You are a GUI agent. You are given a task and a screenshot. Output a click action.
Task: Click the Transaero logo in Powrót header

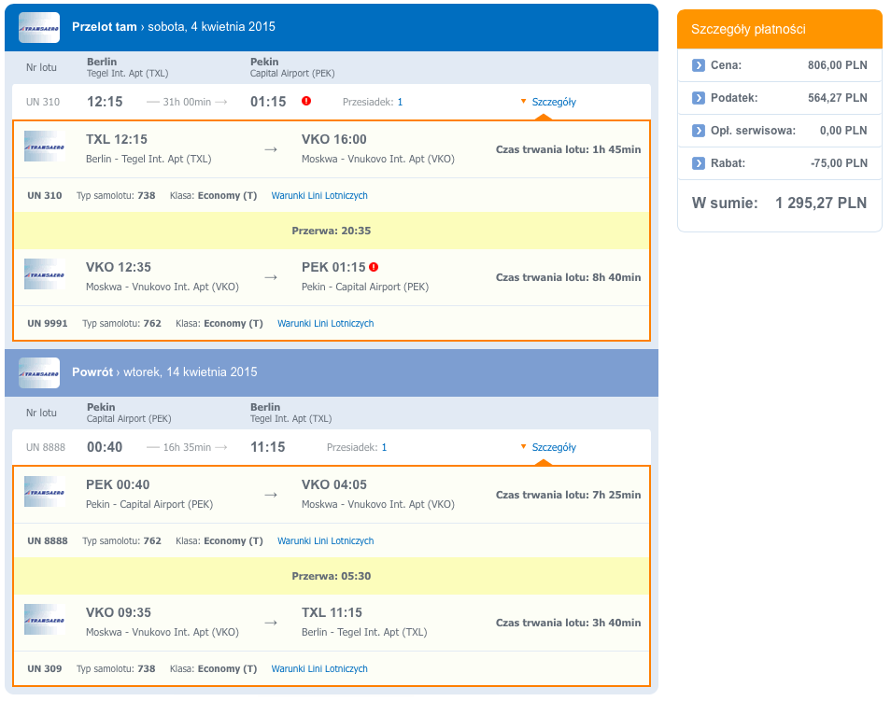point(39,372)
